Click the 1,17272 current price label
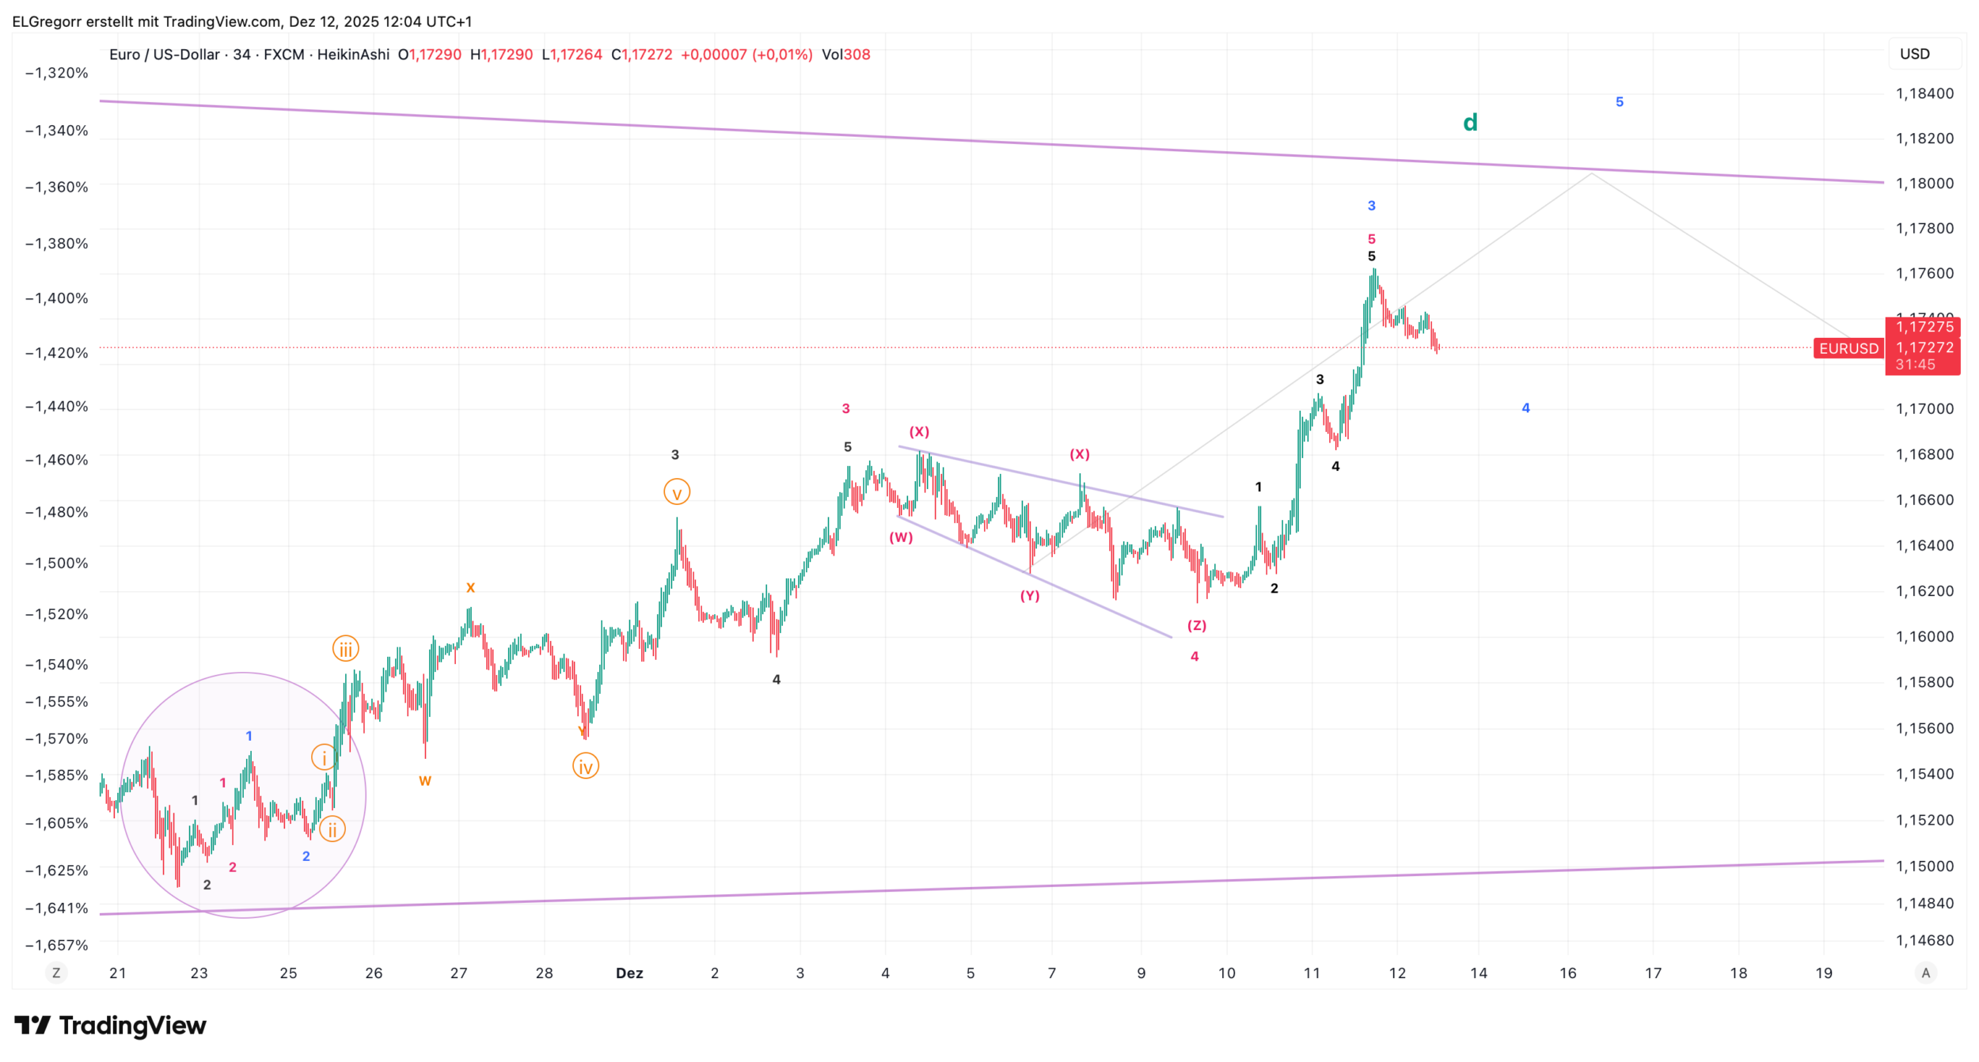This screenshot has height=1062, width=1979. click(1925, 347)
